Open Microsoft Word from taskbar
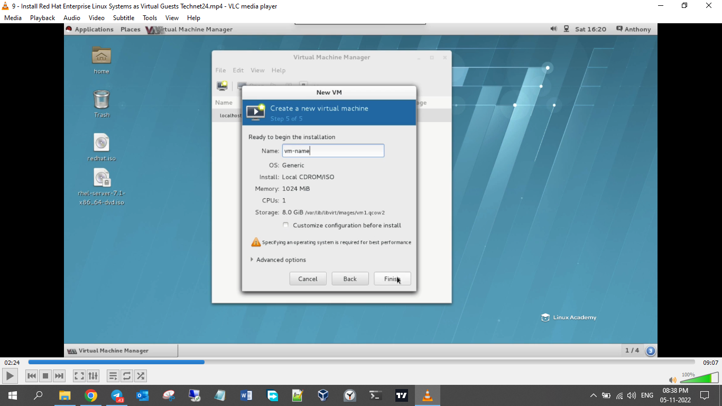722x406 pixels. tap(246, 395)
